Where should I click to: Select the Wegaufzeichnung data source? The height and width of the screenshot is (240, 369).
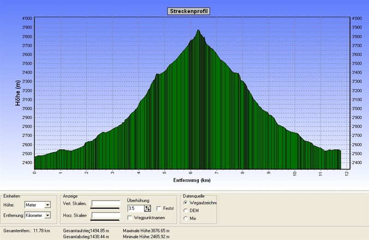(x=186, y=203)
